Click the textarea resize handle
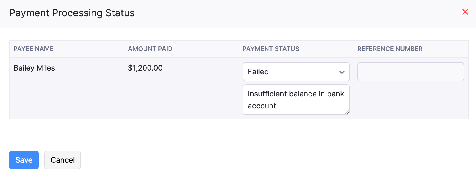Viewport: 476px width, 179px height. coord(347,112)
